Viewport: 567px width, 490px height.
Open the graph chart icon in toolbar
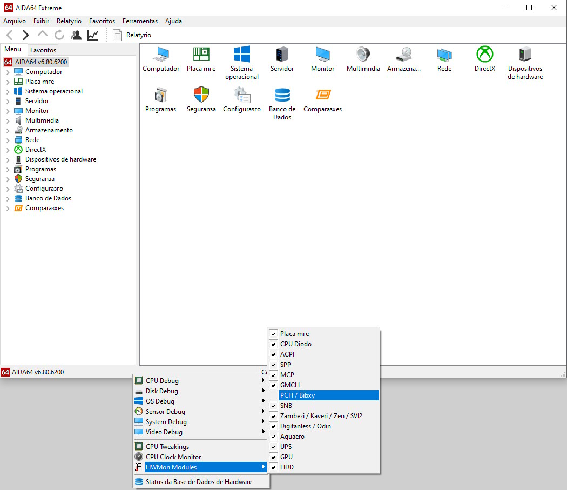pos(93,35)
